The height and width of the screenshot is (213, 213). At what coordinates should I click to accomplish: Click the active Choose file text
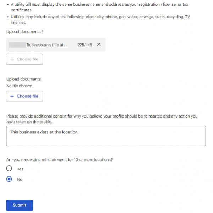(x=28, y=96)
